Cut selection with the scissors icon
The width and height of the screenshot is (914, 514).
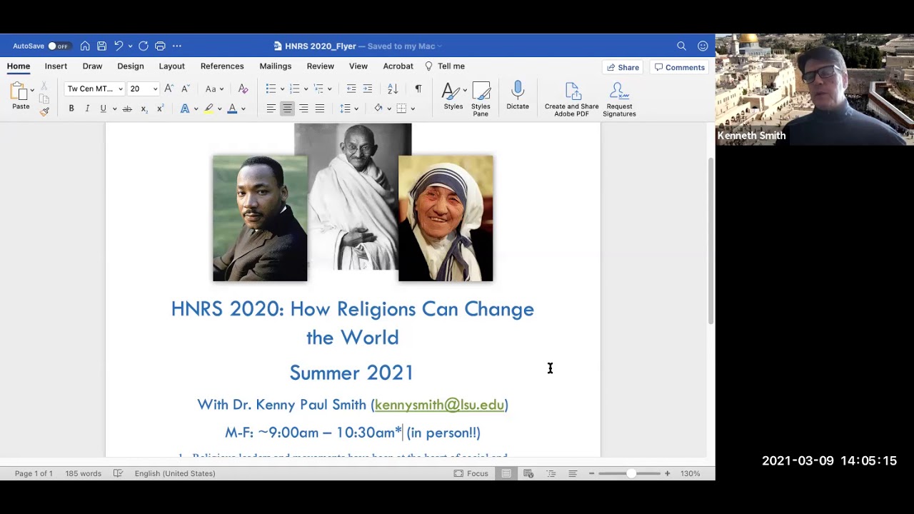pyautogui.click(x=44, y=86)
